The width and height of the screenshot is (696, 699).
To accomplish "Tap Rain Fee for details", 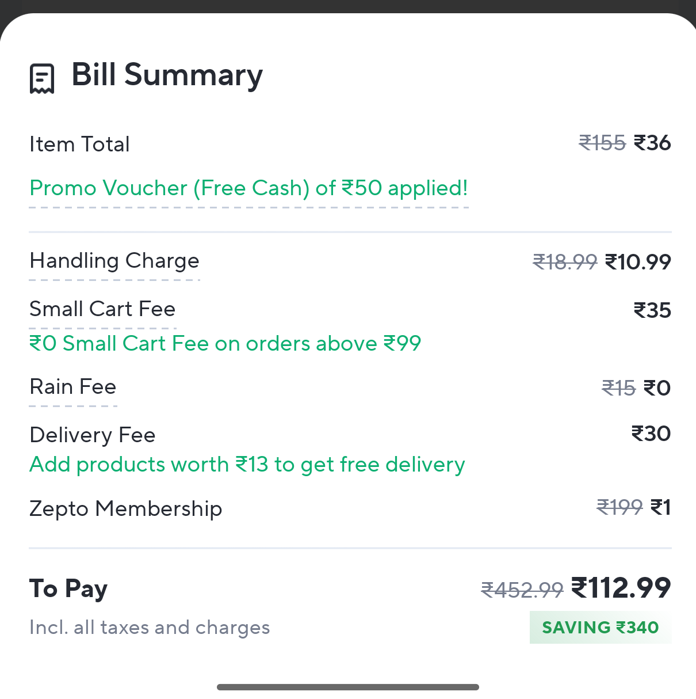I will tap(73, 387).
